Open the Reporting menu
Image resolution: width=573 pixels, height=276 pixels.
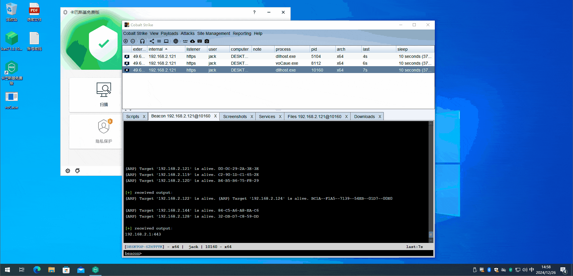242,33
